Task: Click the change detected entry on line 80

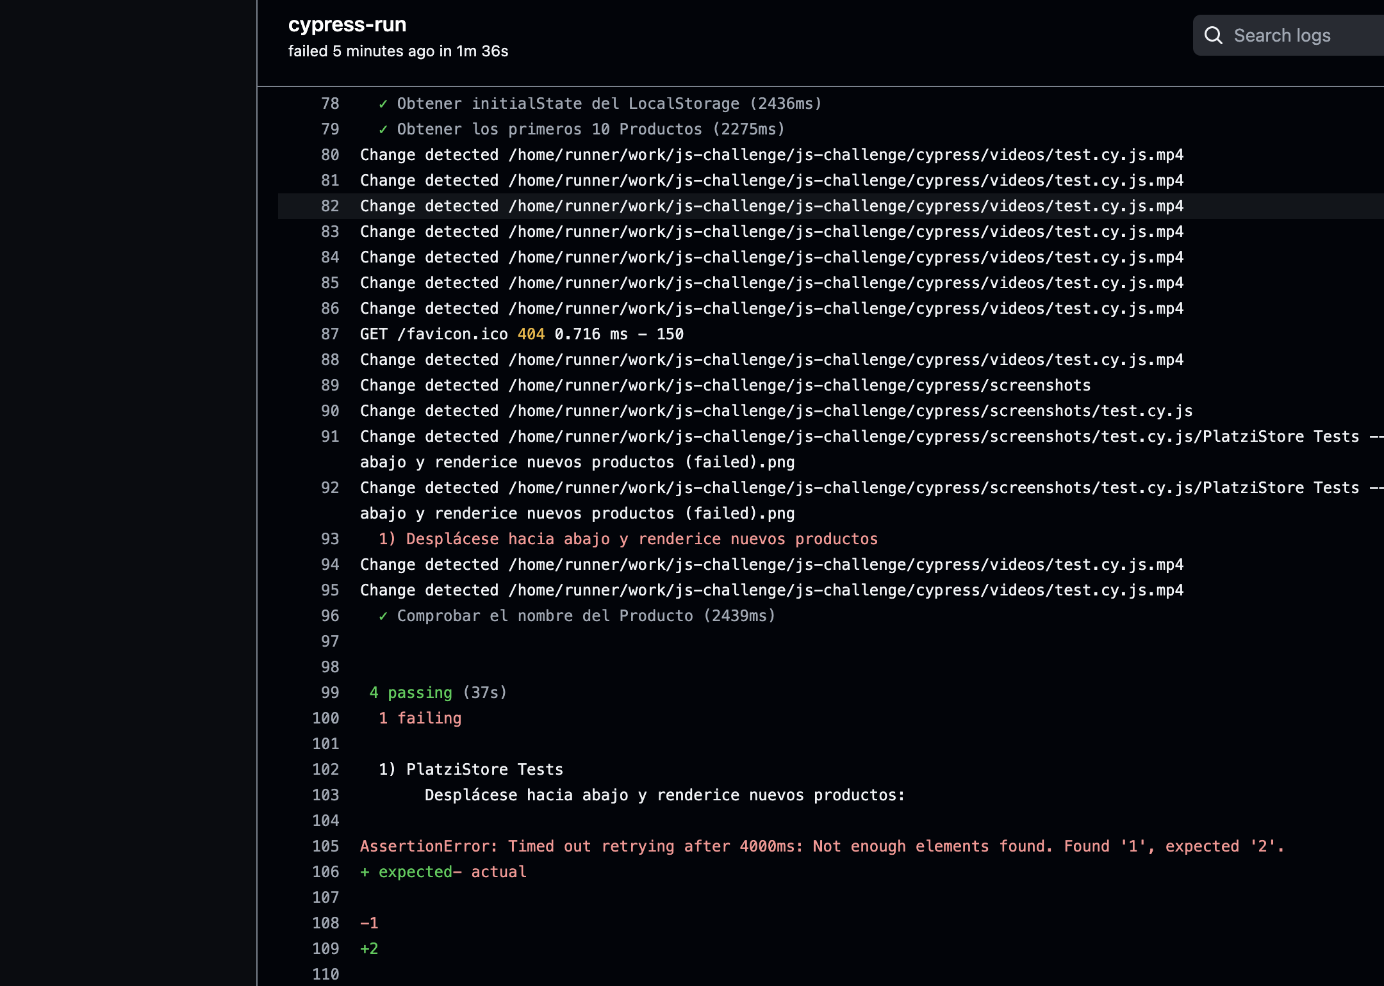Action: click(x=771, y=155)
